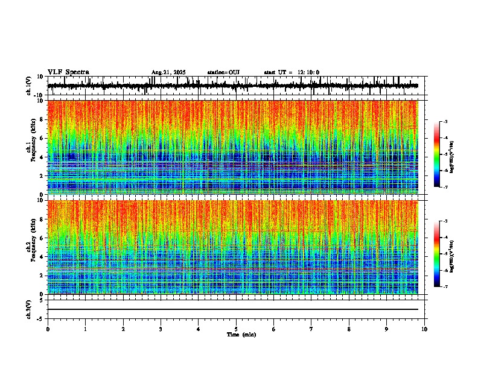Click the "VLF Spectra" plot title
The height and width of the screenshot is (369, 478).
coord(68,72)
